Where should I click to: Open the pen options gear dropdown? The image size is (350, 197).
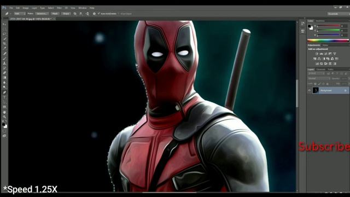click(94, 14)
